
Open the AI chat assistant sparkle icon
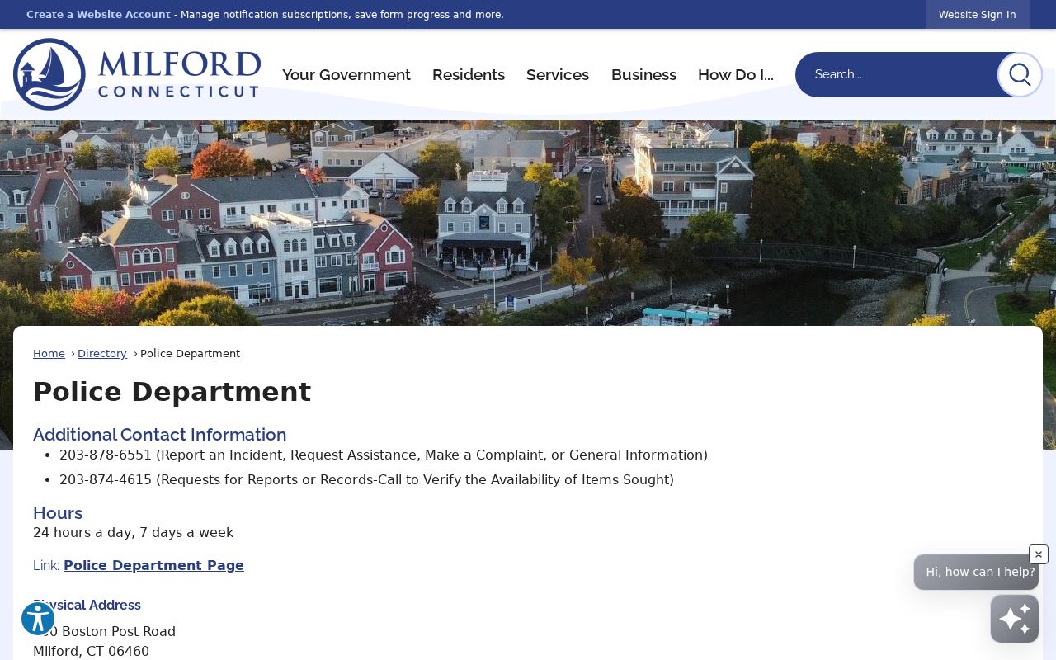[x=1015, y=619]
